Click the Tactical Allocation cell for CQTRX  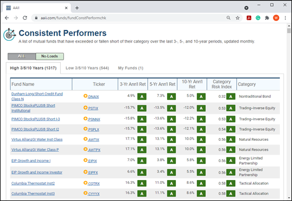(x=254, y=183)
